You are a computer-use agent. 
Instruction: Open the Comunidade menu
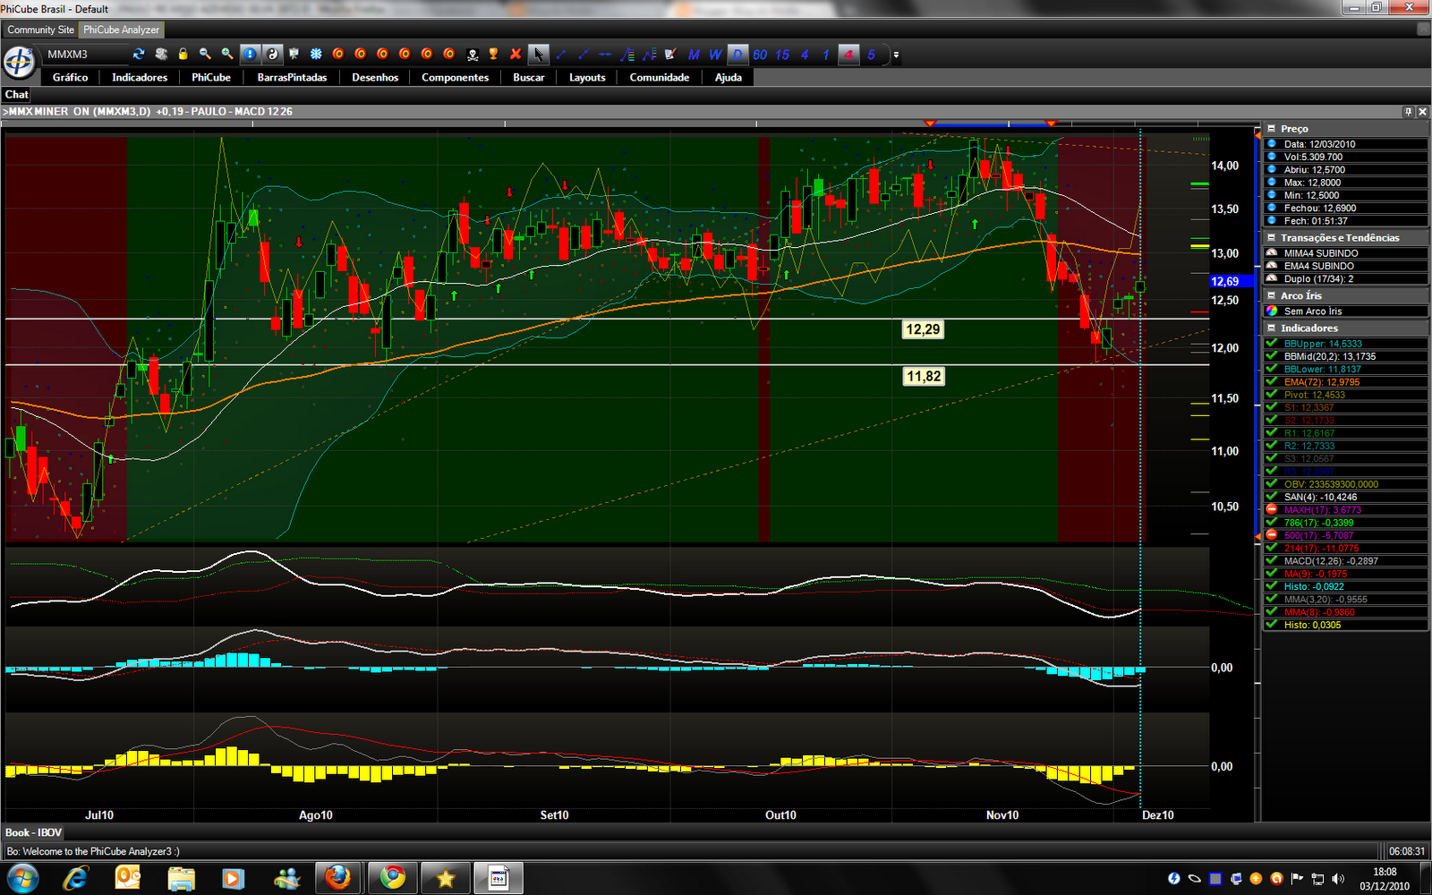660,78
